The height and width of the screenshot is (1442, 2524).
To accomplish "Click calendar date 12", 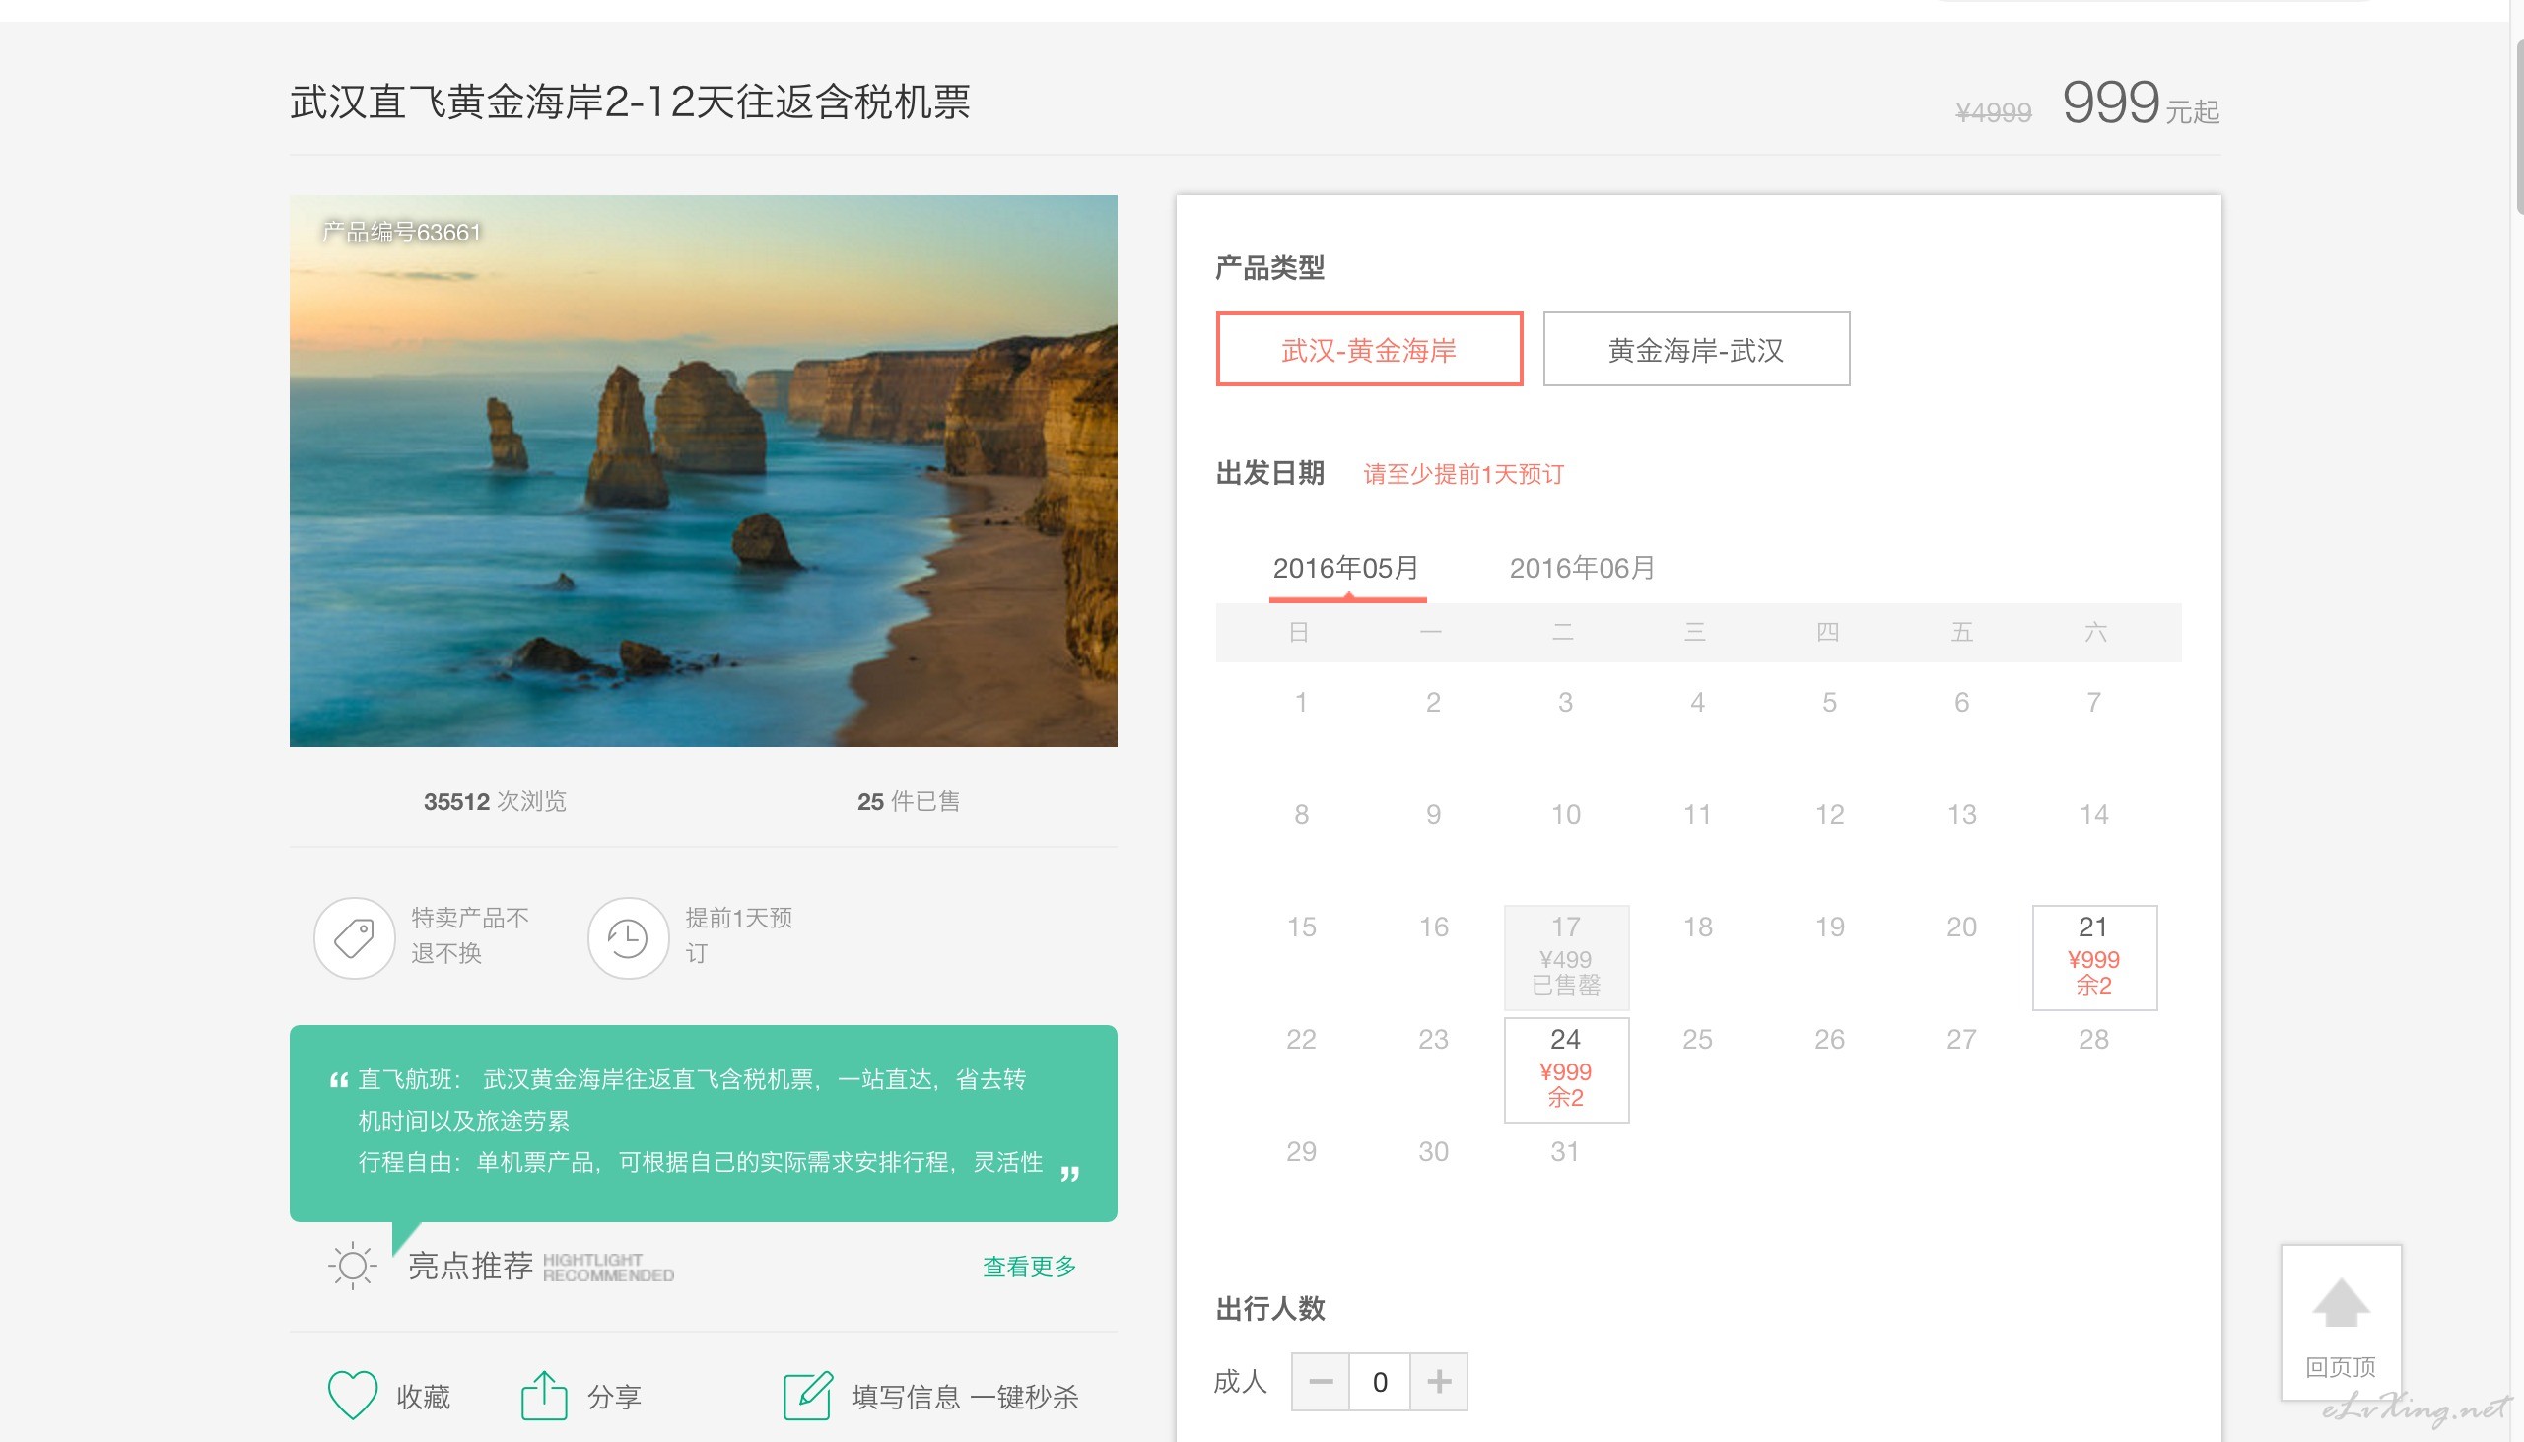I will click(x=1829, y=814).
